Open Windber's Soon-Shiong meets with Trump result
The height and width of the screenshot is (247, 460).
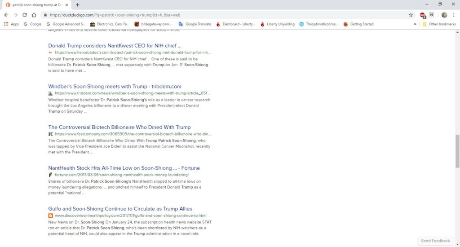(115, 86)
